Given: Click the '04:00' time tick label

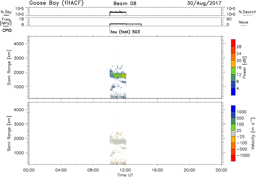Looking at the screenshot, I should [x=61, y=170].
